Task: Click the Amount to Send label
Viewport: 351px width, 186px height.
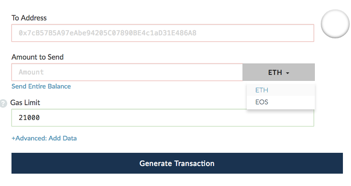Action: pyautogui.click(x=37, y=57)
